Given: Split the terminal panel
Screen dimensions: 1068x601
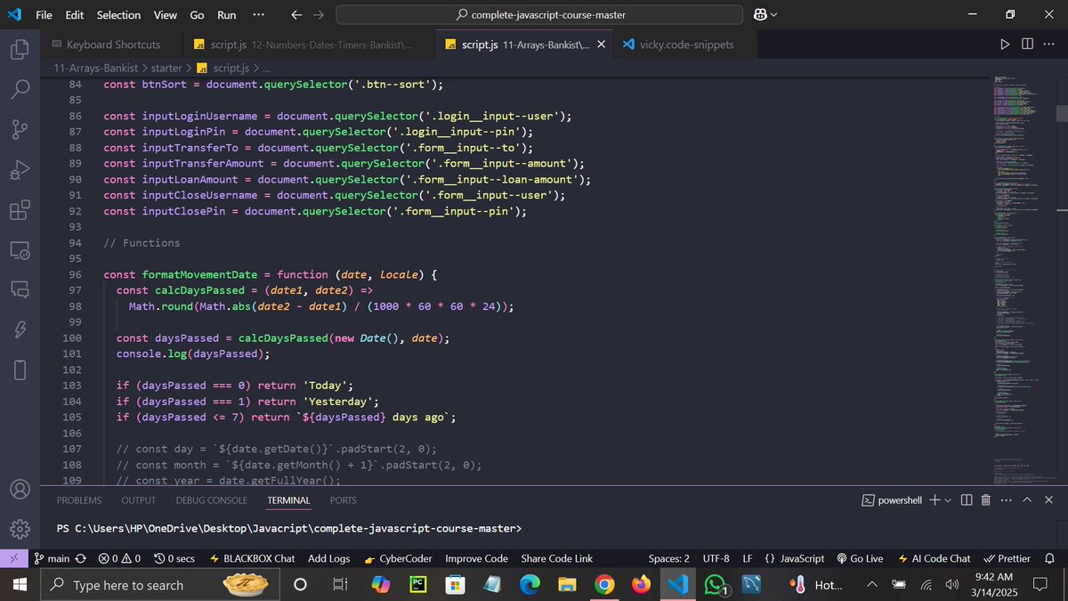Looking at the screenshot, I should 967,500.
